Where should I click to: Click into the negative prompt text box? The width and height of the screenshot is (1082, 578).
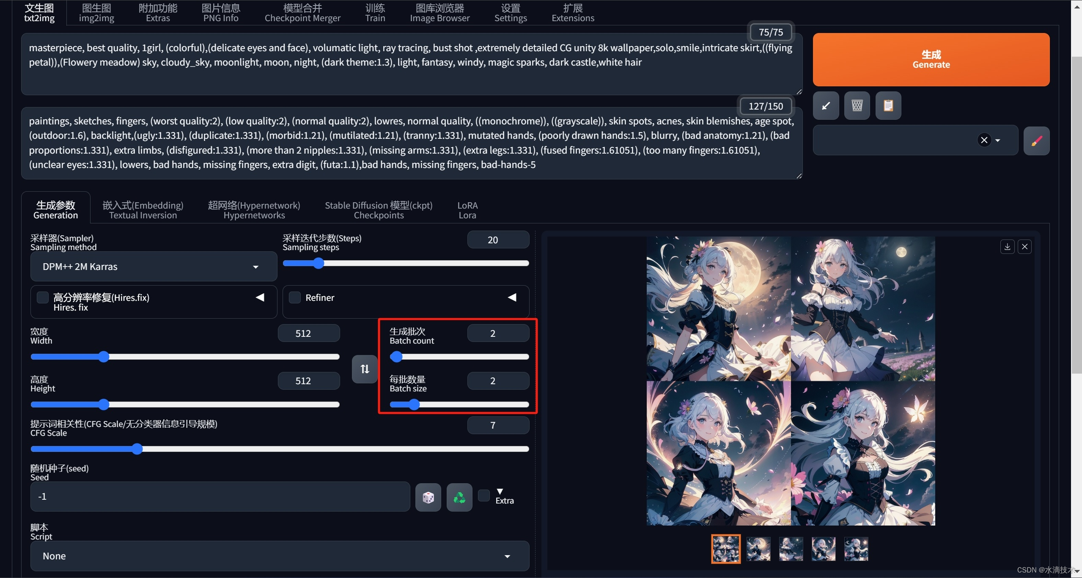(x=412, y=143)
